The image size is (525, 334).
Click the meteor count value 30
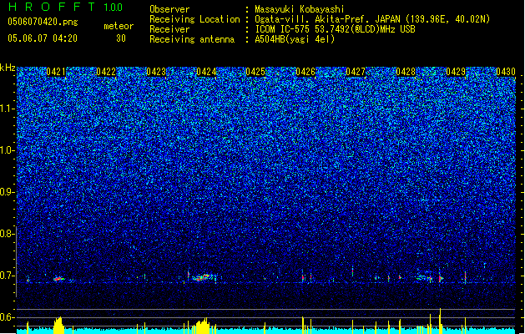pos(121,38)
